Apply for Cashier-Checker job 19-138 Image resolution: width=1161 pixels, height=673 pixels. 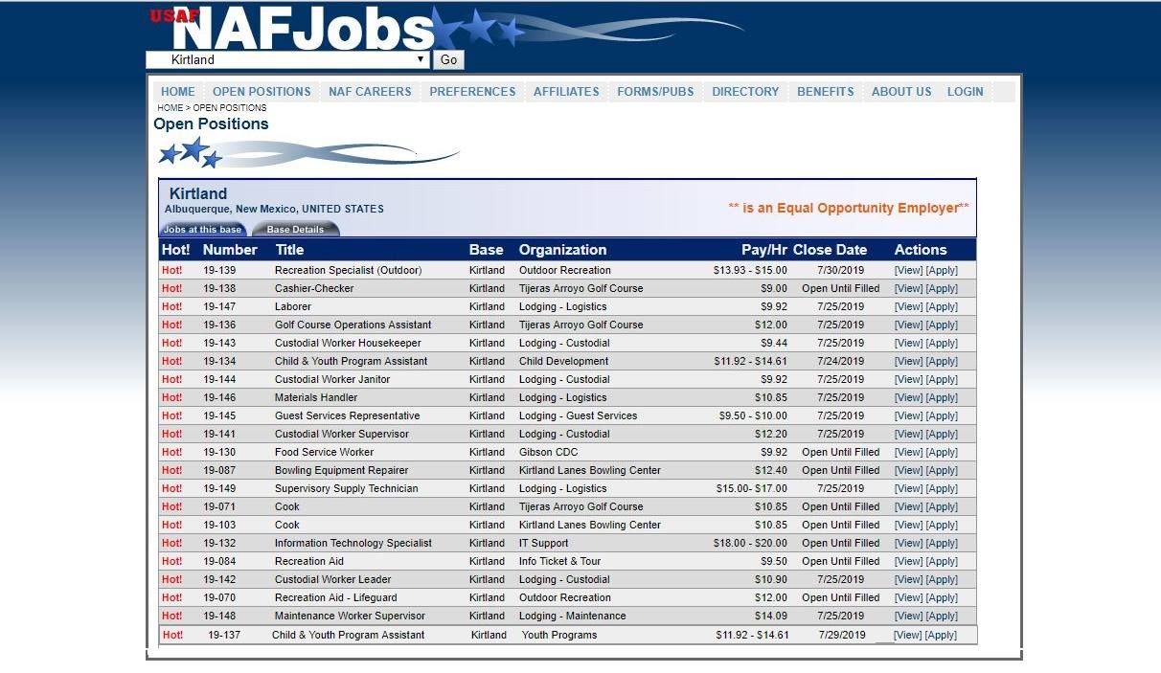(942, 289)
